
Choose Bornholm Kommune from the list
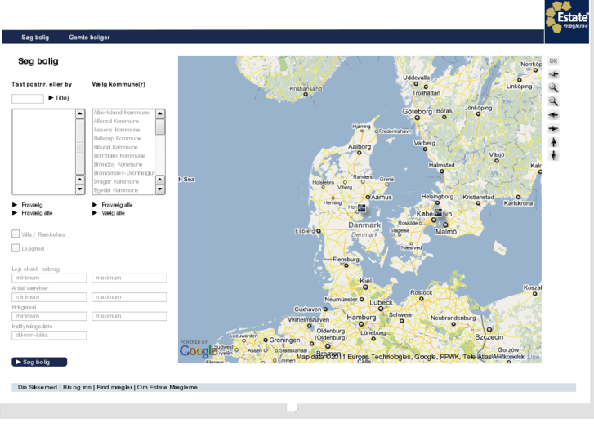pos(118,156)
